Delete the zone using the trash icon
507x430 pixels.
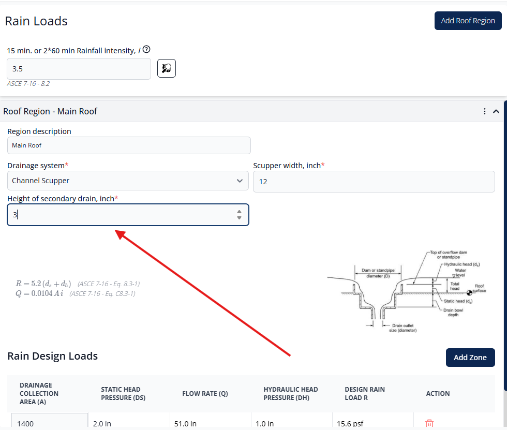click(x=429, y=423)
